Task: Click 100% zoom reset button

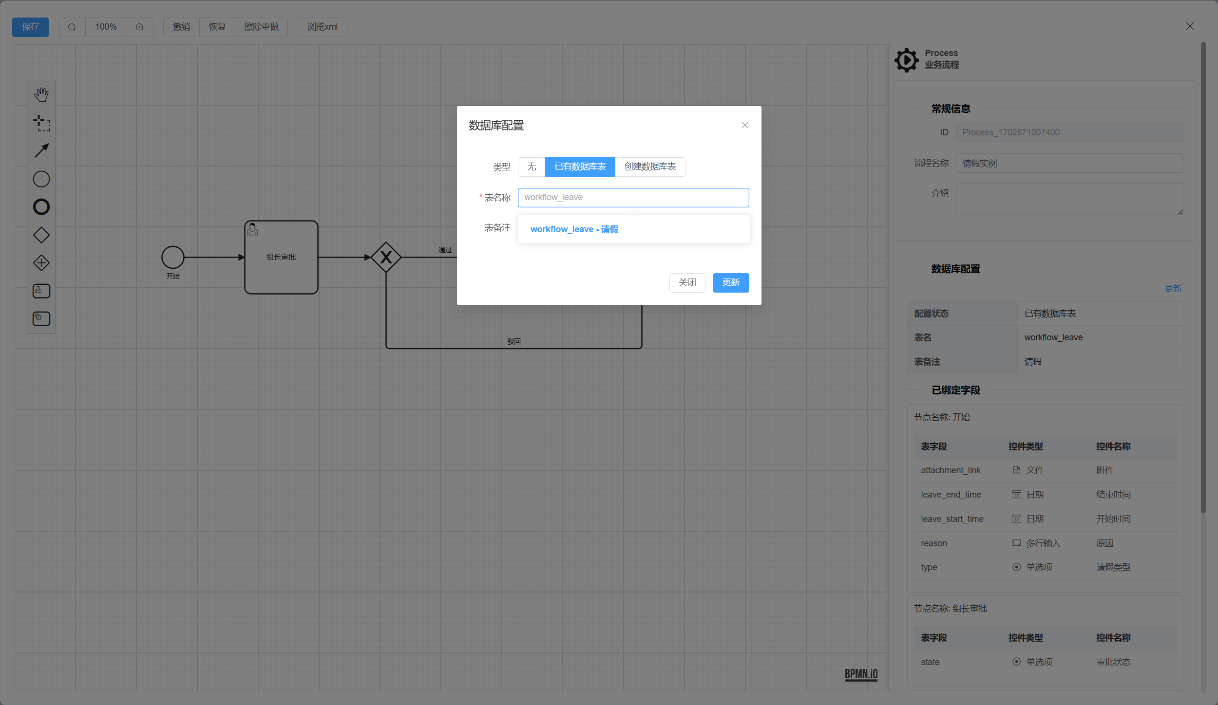Action: coord(106,27)
